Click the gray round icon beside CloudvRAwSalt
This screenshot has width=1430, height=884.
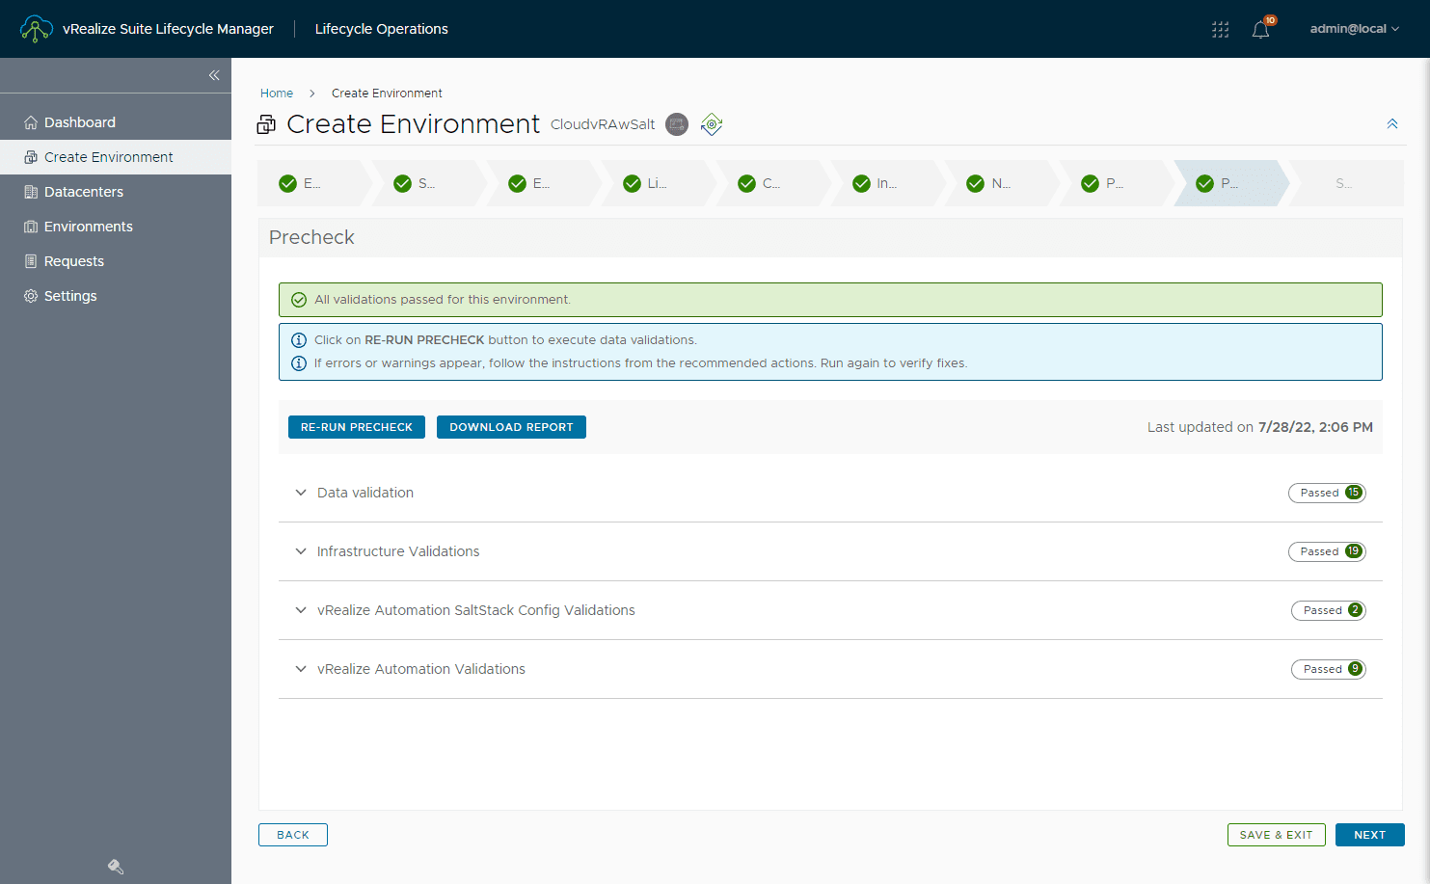[x=677, y=124]
